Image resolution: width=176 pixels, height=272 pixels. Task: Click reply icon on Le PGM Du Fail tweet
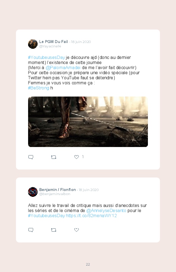pos(31,157)
